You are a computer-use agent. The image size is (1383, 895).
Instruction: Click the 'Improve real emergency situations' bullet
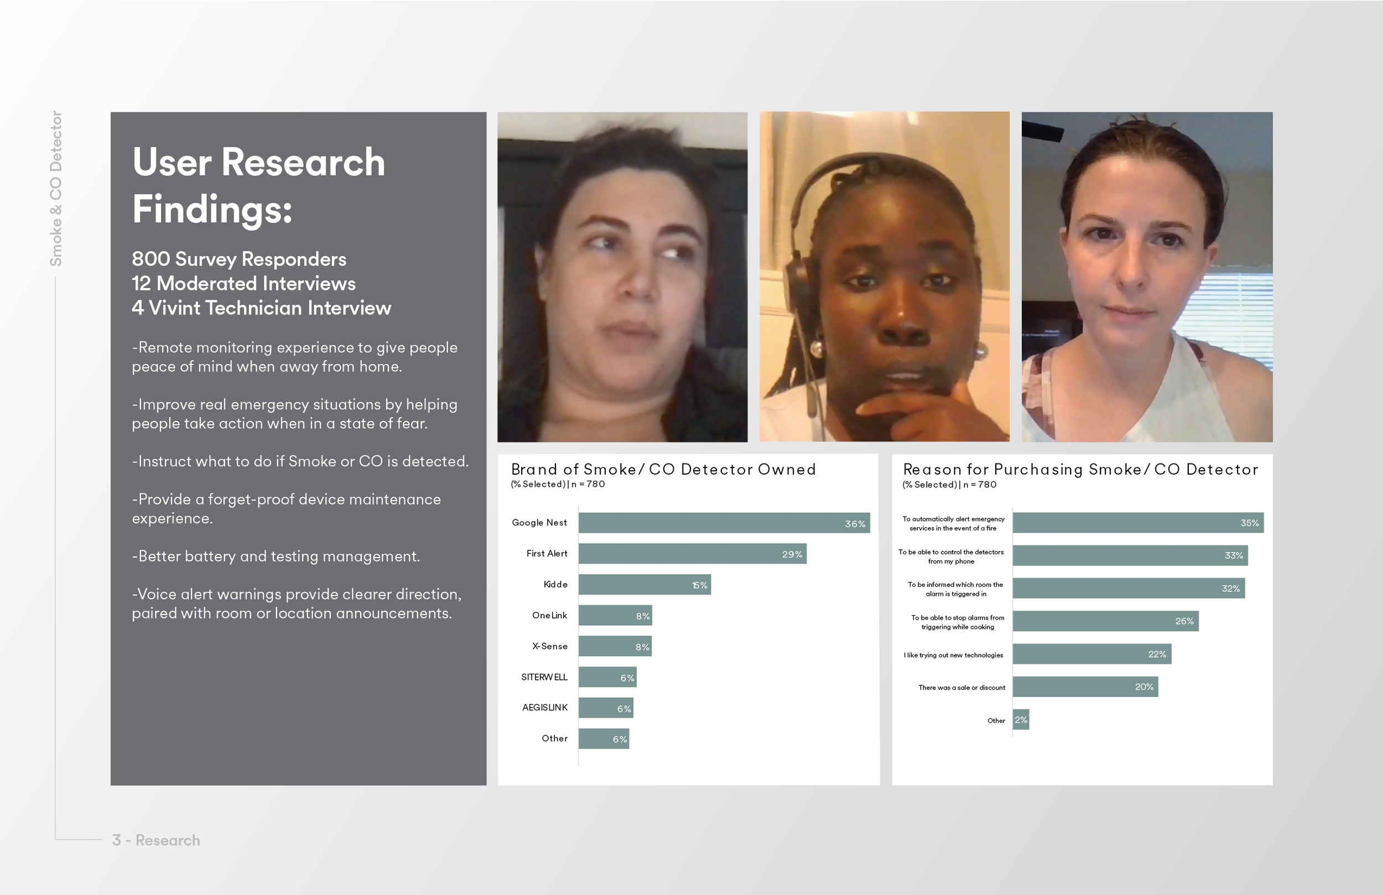tap(295, 414)
